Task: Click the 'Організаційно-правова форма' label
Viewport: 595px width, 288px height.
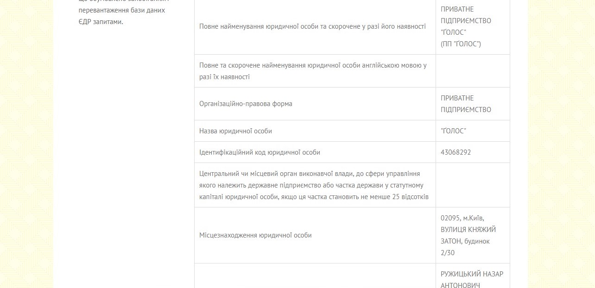Action: [x=246, y=104]
